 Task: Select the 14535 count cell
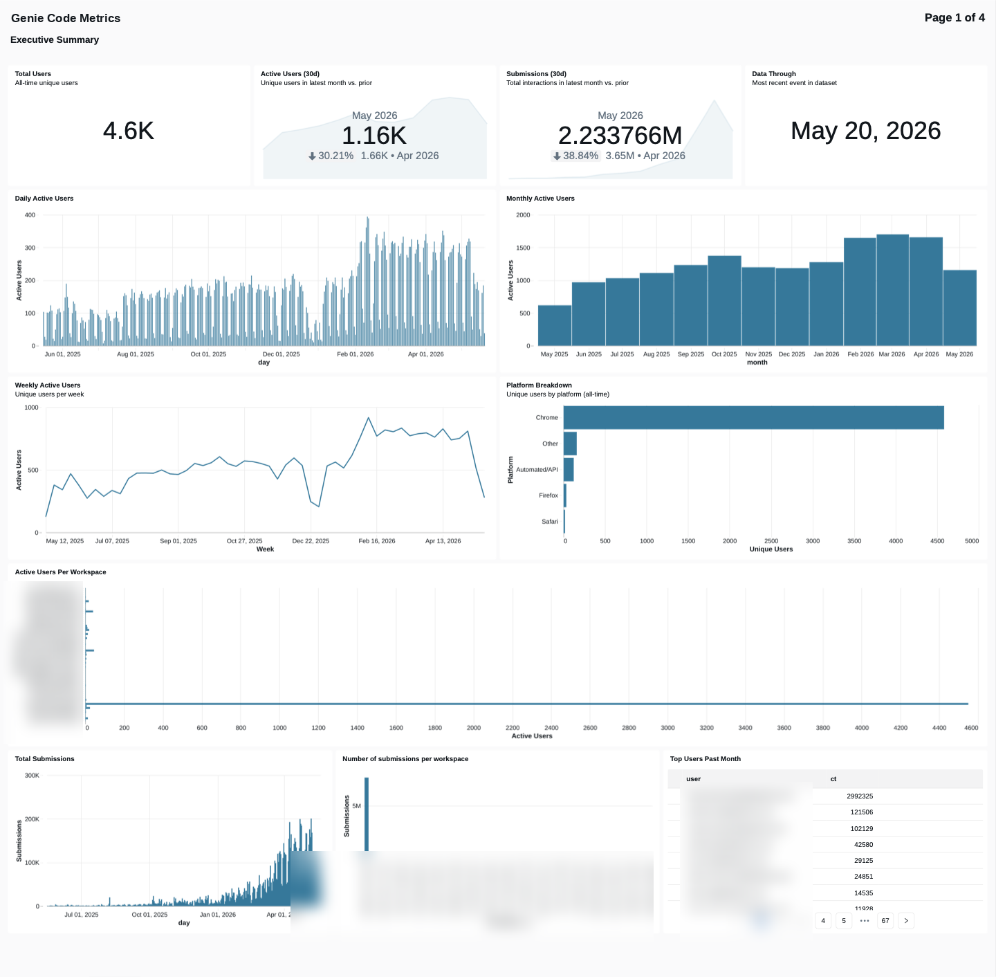pos(864,893)
